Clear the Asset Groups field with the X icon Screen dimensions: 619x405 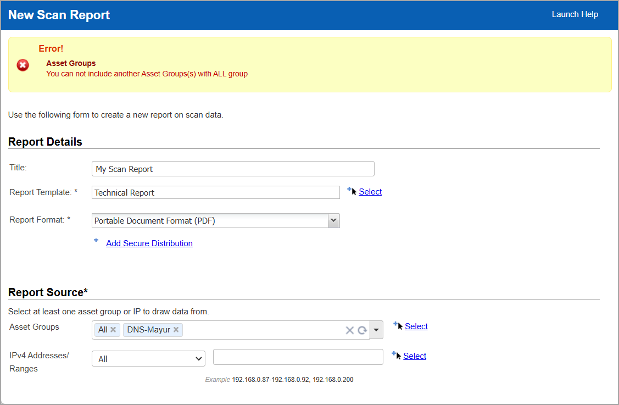pyautogui.click(x=350, y=330)
